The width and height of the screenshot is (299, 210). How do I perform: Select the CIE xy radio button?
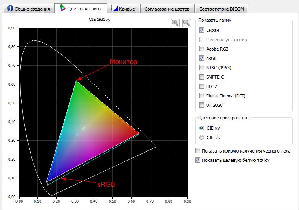(202, 128)
